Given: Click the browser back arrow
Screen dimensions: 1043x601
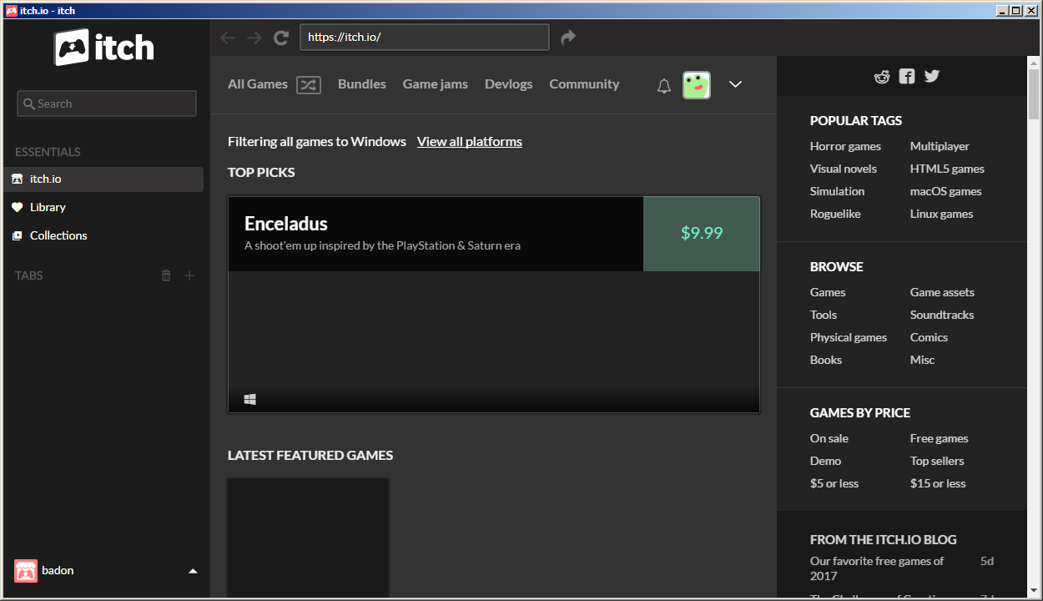Looking at the screenshot, I should [x=227, y=37].
